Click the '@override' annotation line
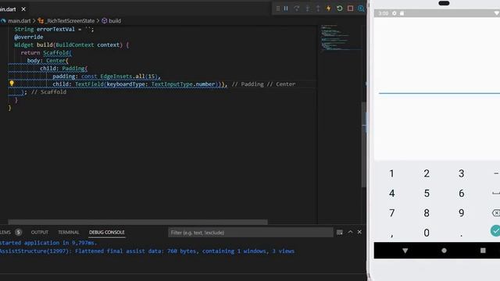Viewport: 500px width, 281px height. pos(29,37)
